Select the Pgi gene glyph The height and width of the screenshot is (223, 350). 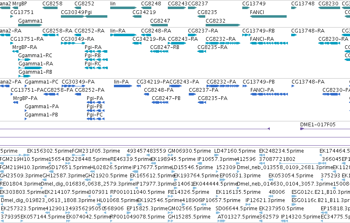(x=96, y=16)
